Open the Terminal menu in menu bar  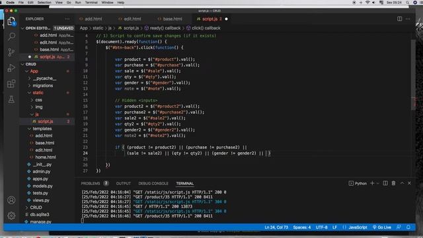pyautogui.click(x=91, y=3)
